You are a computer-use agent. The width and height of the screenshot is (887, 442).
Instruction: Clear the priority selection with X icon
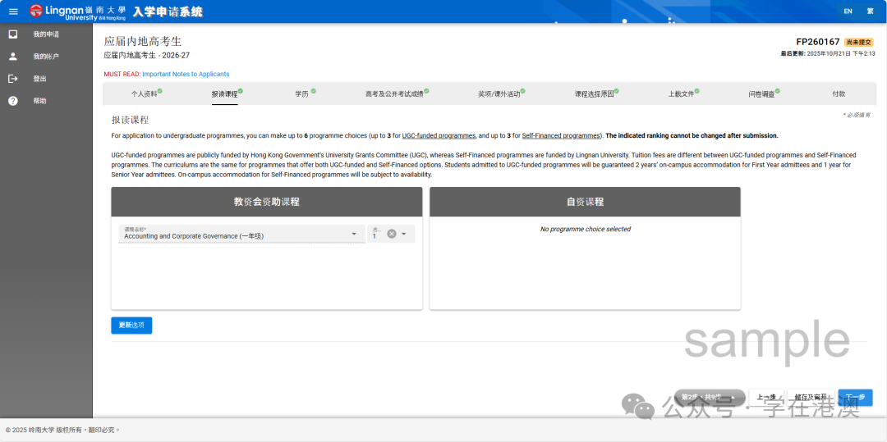click(x=392, y=234)
